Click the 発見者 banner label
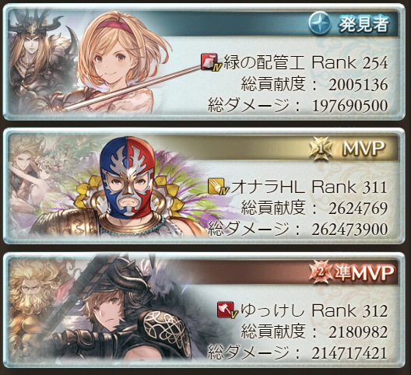Screen dimensions: 411x375 click(364, 23)
